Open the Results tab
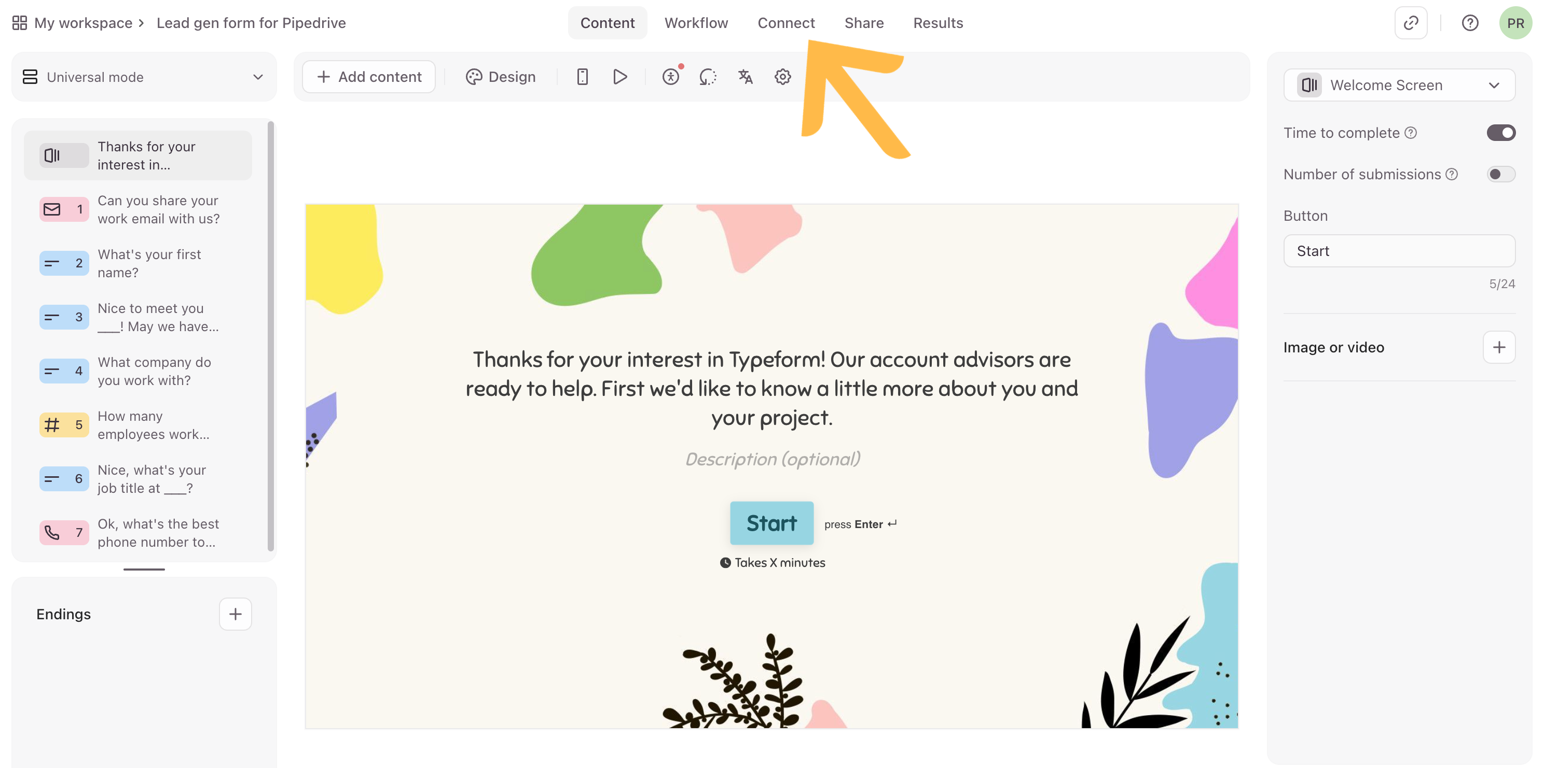The height and width of the screenshot is (768, 1544). point(938,23)
